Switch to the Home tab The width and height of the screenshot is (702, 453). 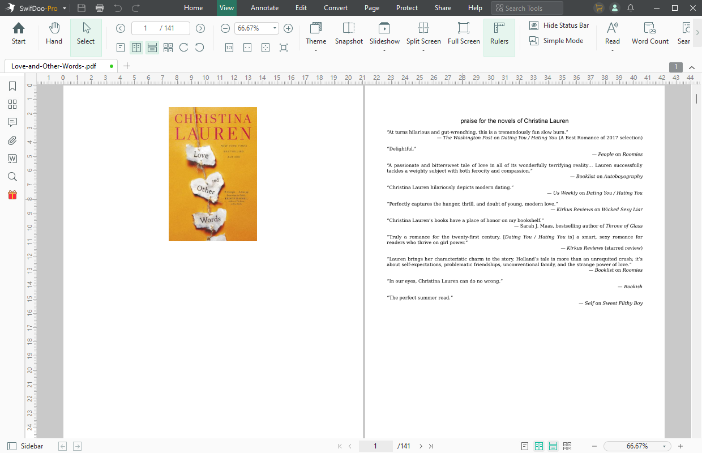pos(194,8)
